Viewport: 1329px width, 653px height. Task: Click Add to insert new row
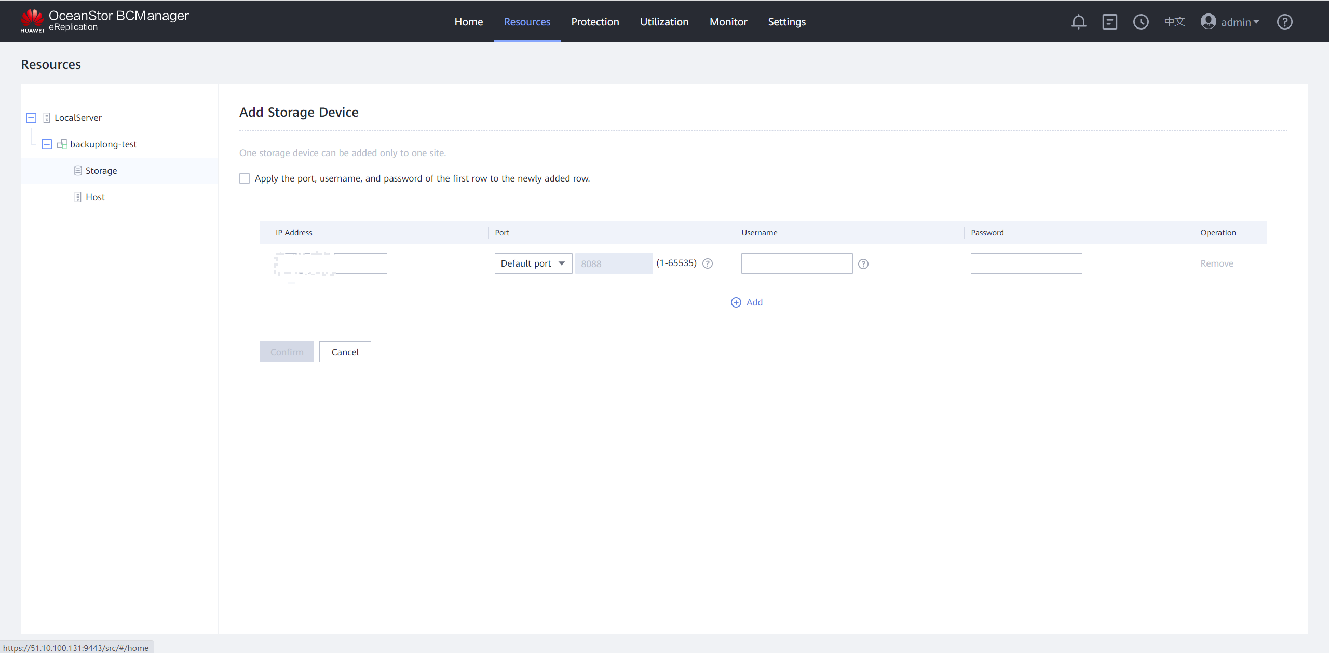[747, 302]
